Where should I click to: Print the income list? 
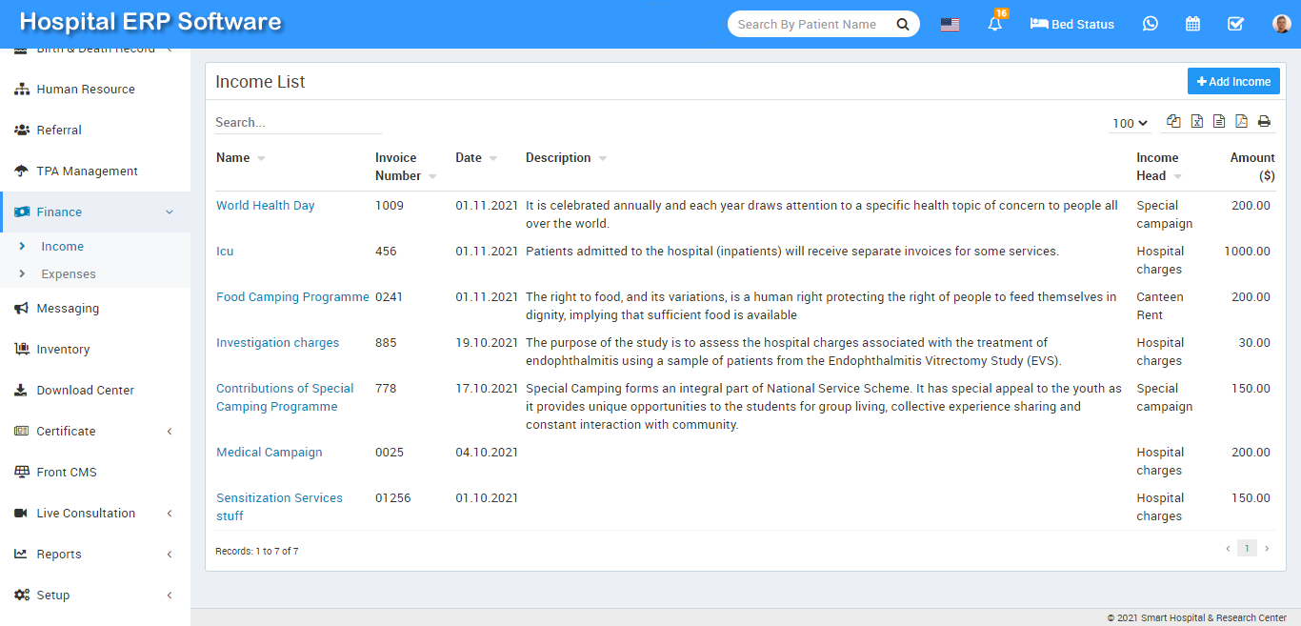(1264, 121)
